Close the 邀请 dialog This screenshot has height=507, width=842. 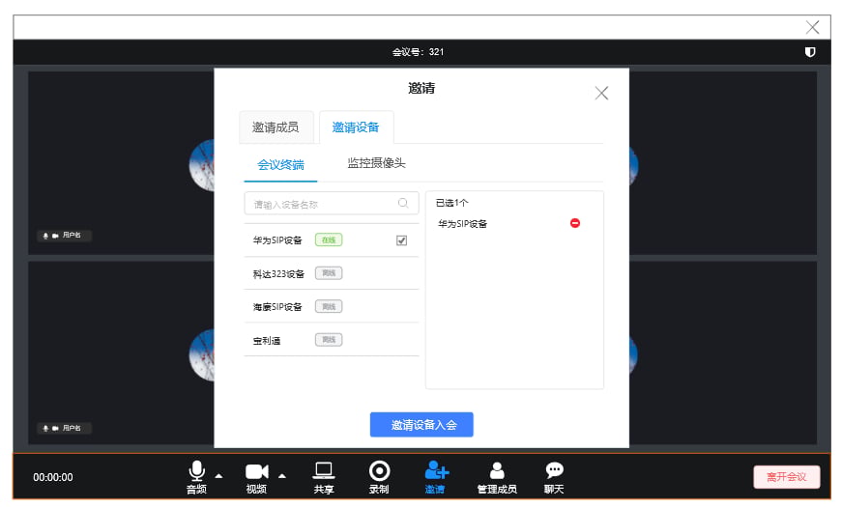coord(601,94)
